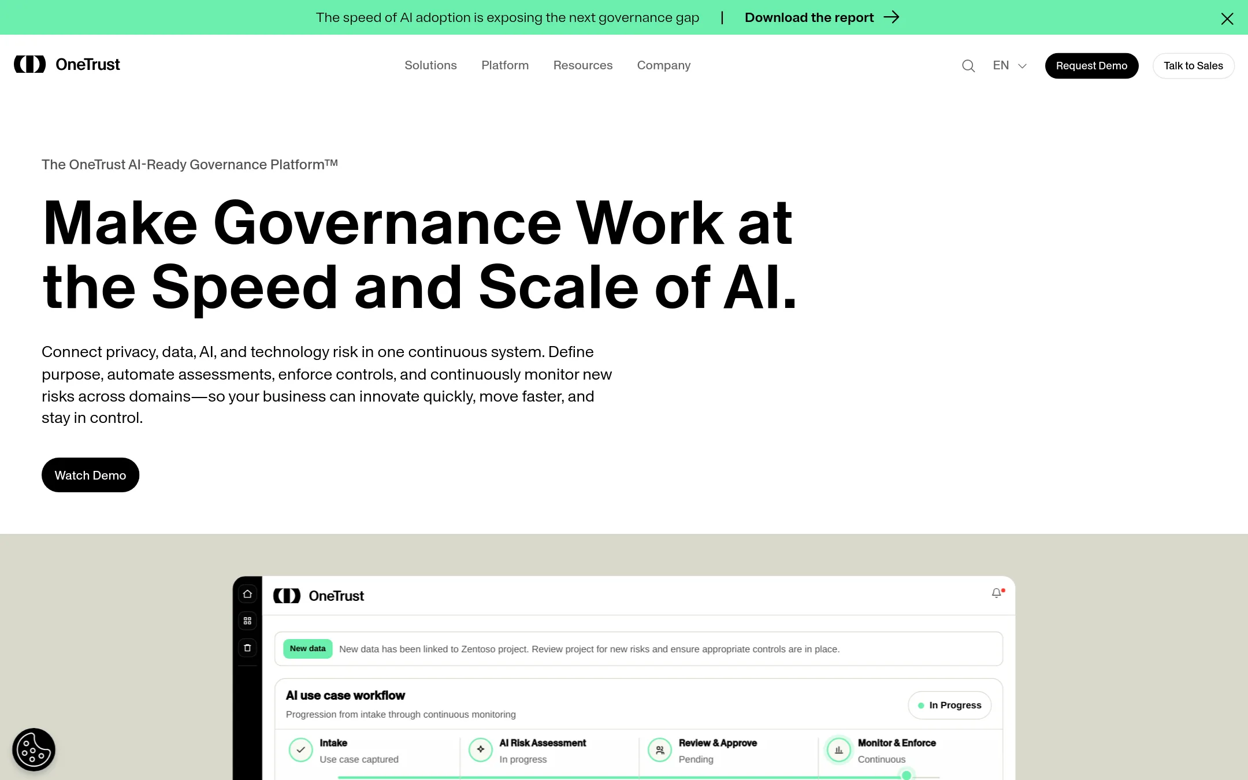1248x780 pixels.
Task: Click the AI Risk Assessment step icon
Action: (x=480, y=750)
